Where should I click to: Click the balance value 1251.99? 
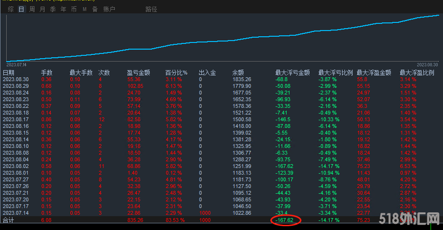click(242, 167)
